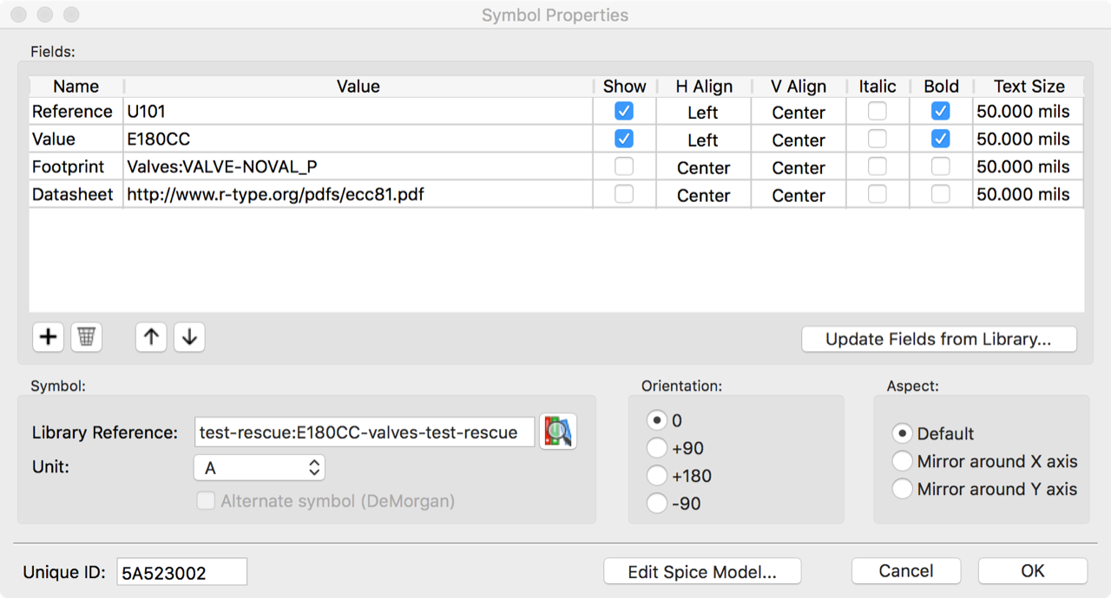
Task: Move selected field up with arrow icon
Action: pyautogui.click(x=151, y=337)
